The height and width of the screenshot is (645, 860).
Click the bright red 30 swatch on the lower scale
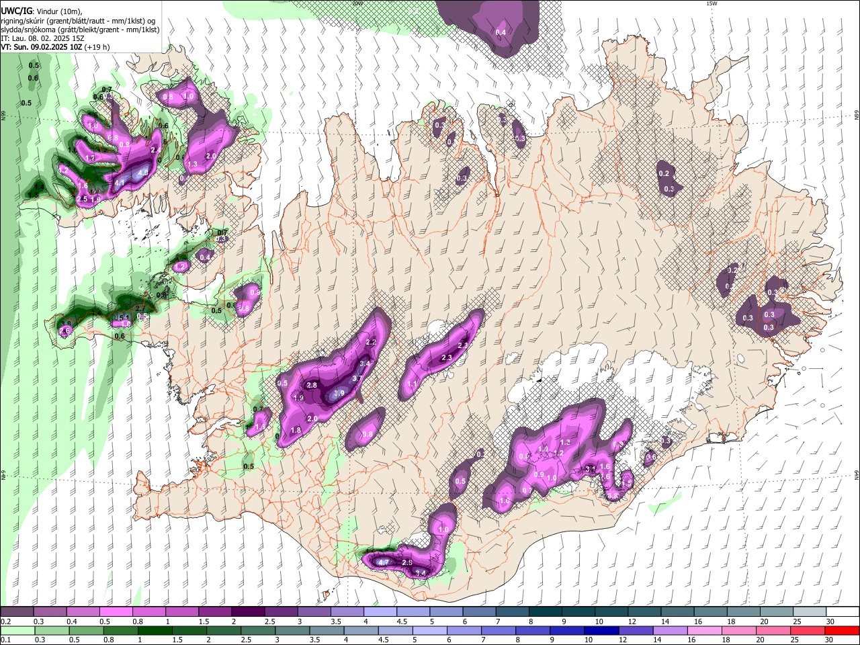[x=843, y=630]
